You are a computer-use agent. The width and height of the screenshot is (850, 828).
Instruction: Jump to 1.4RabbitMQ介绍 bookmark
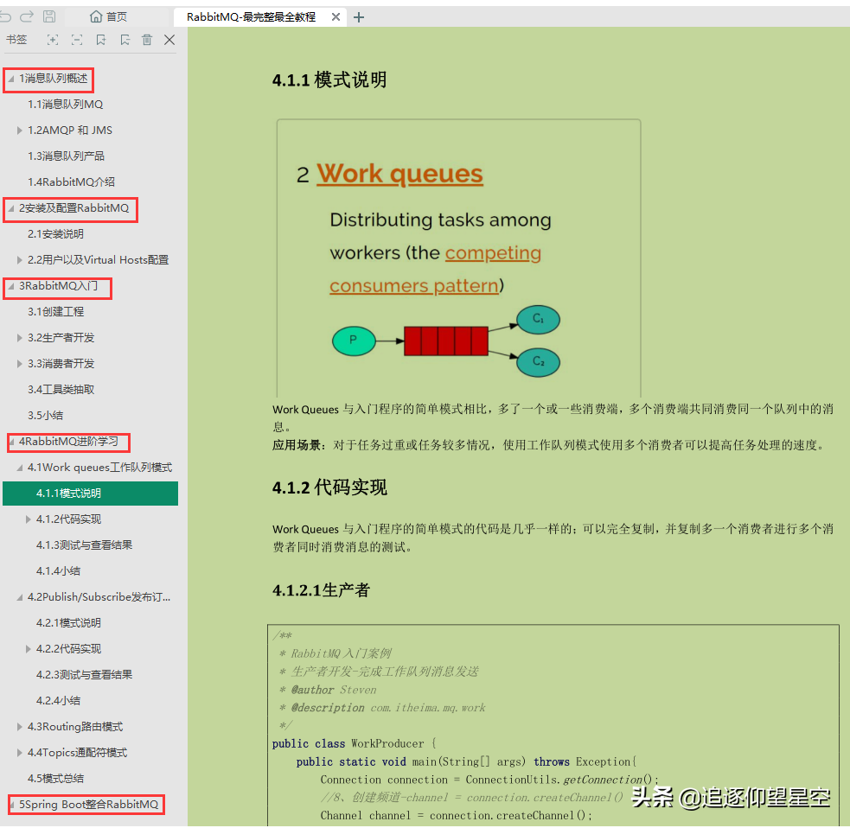[71, 182]
